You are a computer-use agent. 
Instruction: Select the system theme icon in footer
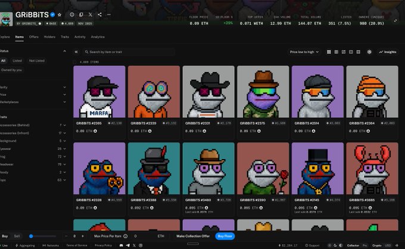329,245
